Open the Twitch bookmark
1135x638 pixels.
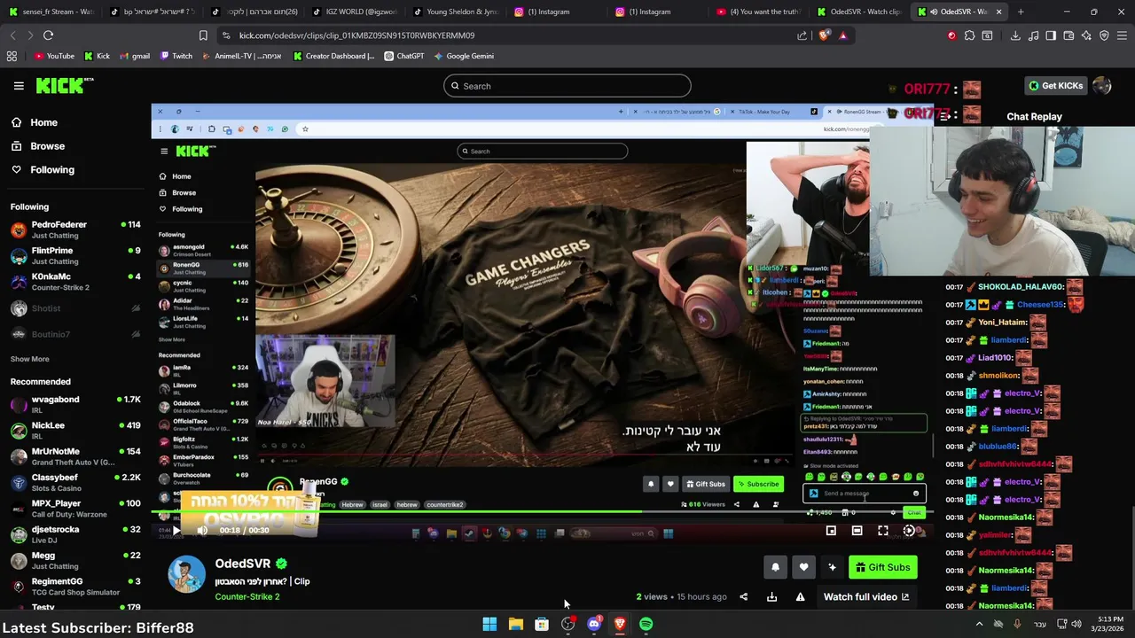pyautogui.click(x=176, y=56)
